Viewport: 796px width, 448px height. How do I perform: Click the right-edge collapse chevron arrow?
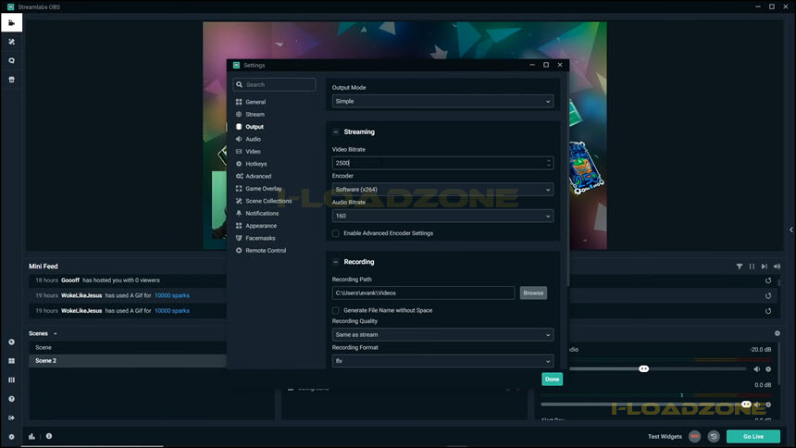(791, 230)
